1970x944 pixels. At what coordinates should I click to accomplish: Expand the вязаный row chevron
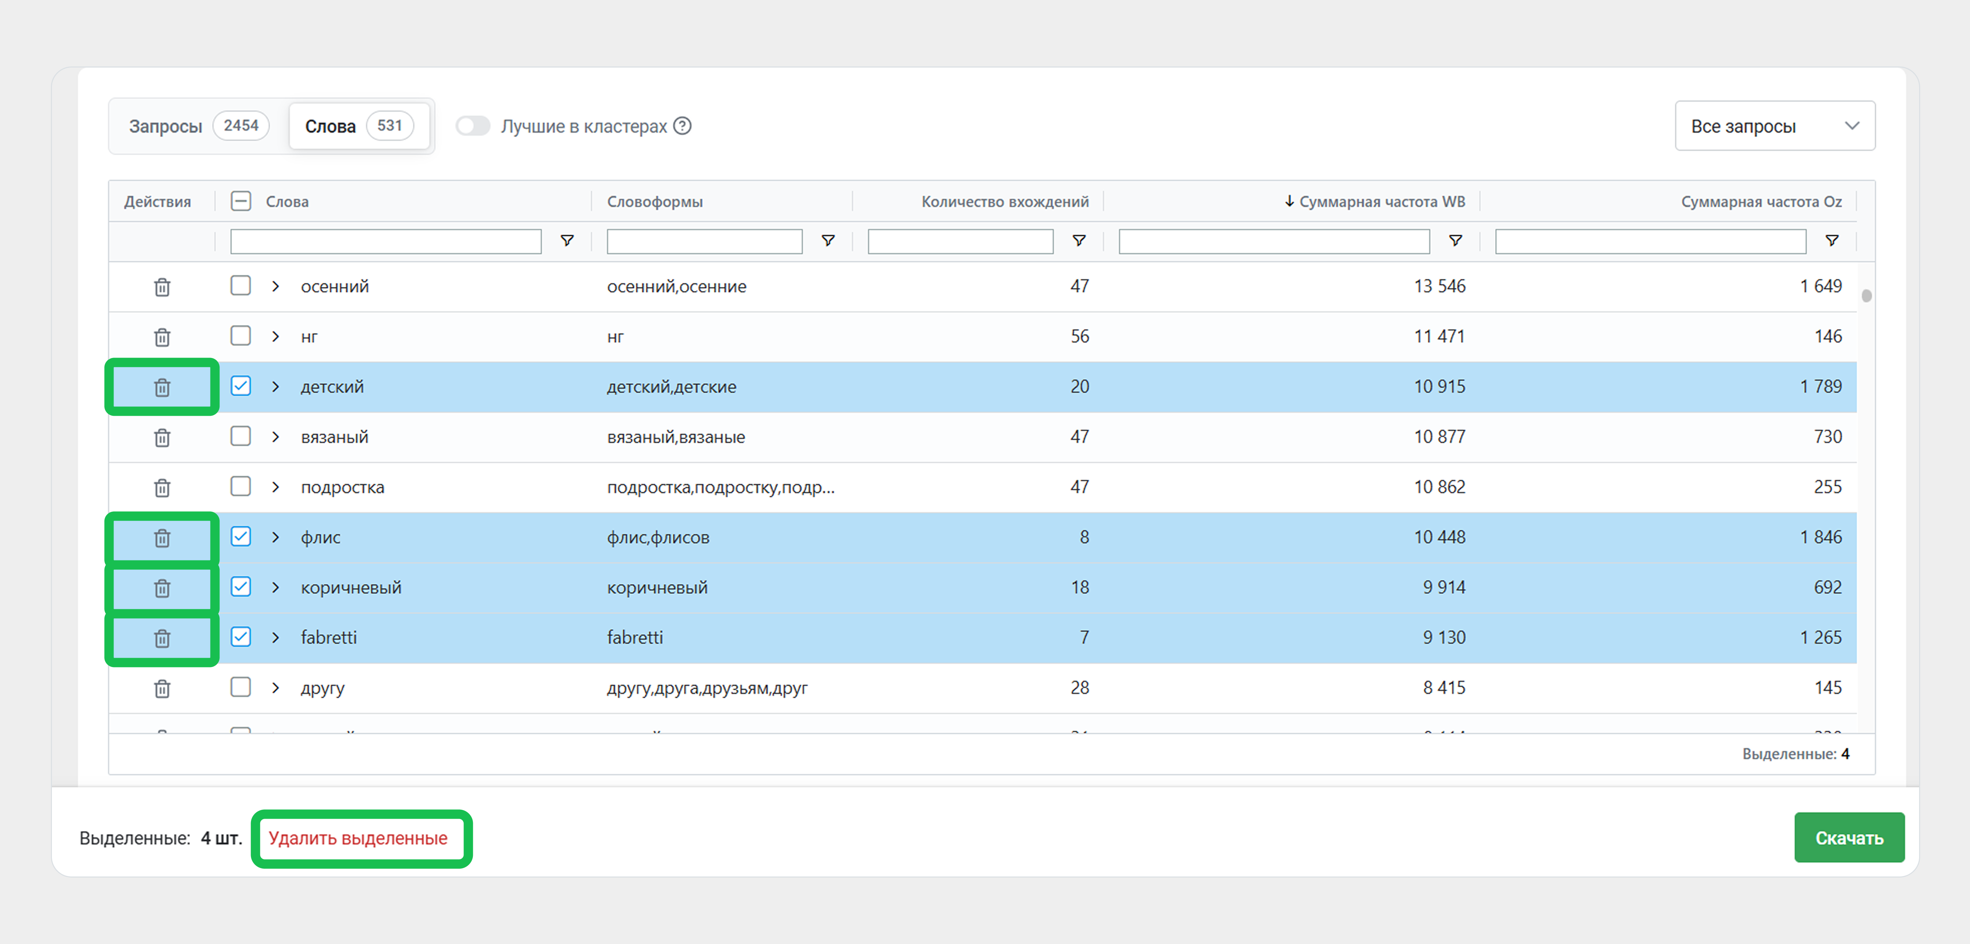click(276, 437)
